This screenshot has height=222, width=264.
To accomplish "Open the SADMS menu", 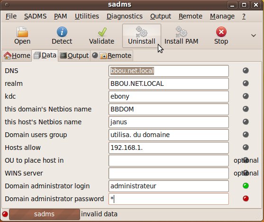I will click(x=35, y=16).
